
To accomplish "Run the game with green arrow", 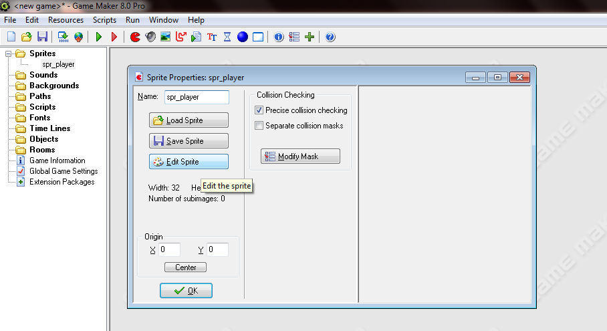I will (x=99, y=37).
